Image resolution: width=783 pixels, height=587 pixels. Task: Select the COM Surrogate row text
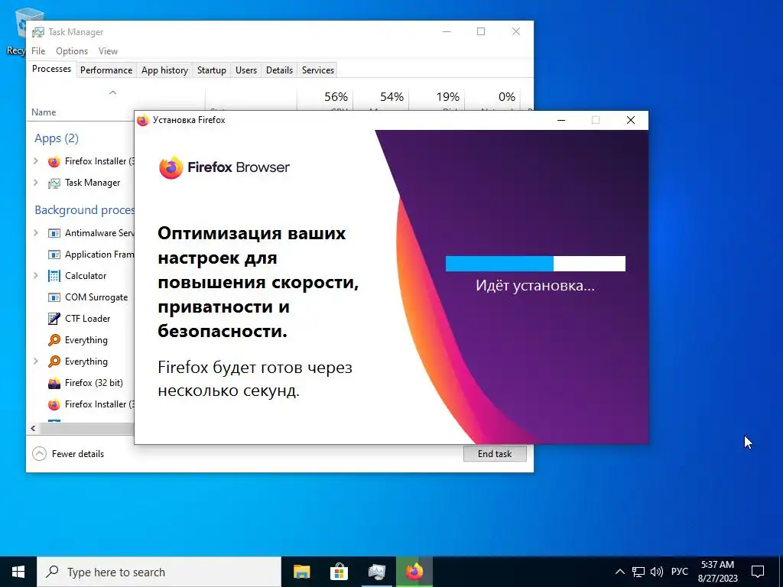coord(96,297)
